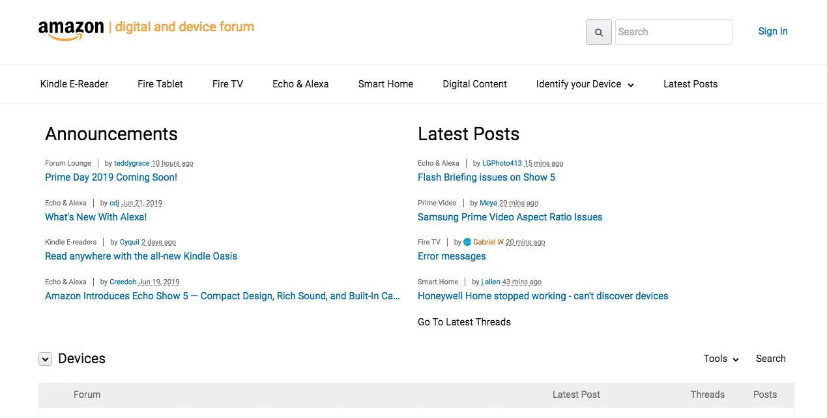This screenshot has height=418, width=827.
Task: Click the Amazon logo
Action: 71,29
